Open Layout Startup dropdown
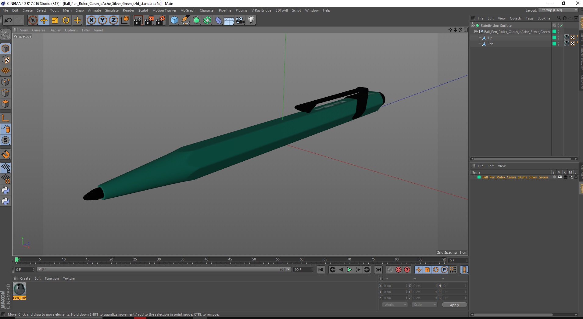Screen dimensions: 583x319 coord(558,10)
